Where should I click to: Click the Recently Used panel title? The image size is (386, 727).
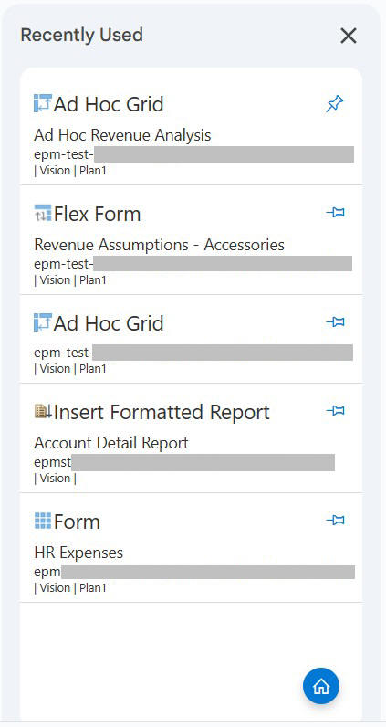coord(81,36)
